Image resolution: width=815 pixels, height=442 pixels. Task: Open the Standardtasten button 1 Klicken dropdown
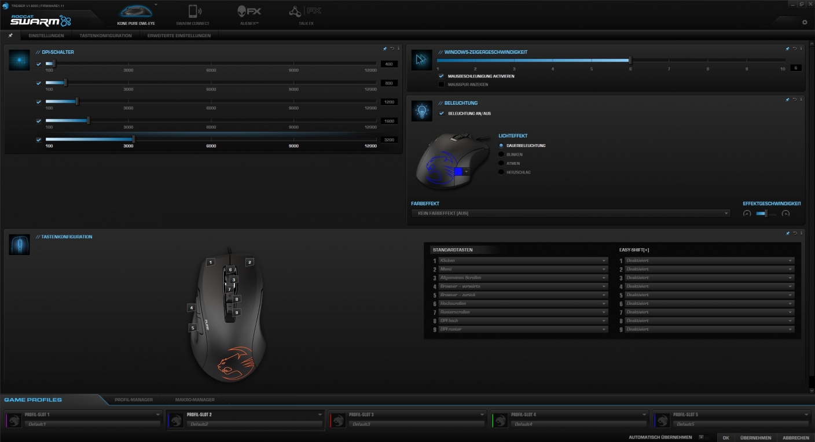coord(523,261)
